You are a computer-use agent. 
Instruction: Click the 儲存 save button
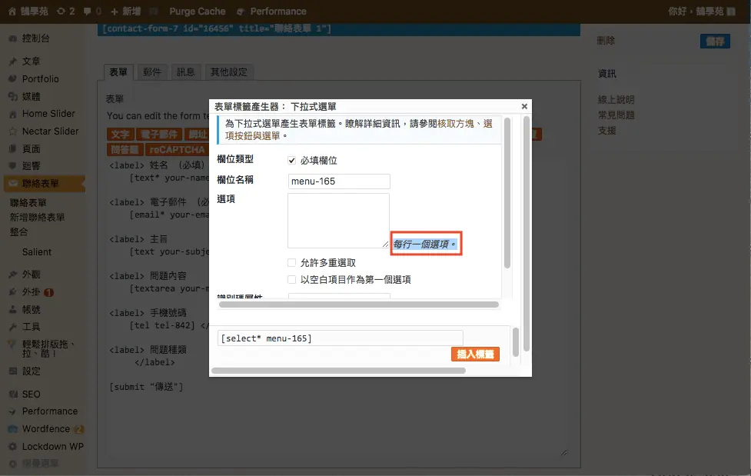tap(715, 42)
